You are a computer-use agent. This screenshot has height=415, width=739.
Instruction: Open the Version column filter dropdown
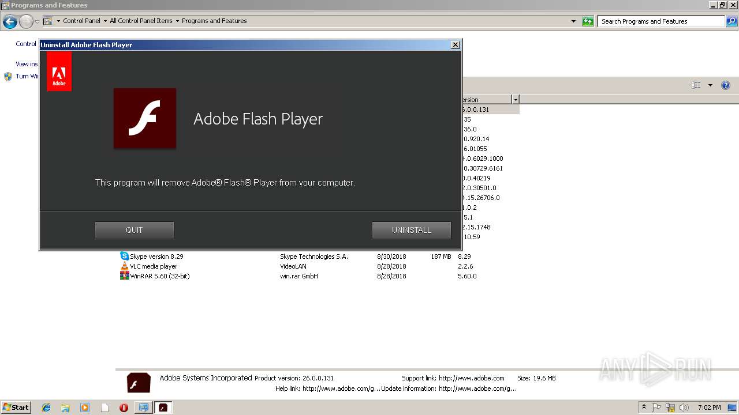coord(516,100)
